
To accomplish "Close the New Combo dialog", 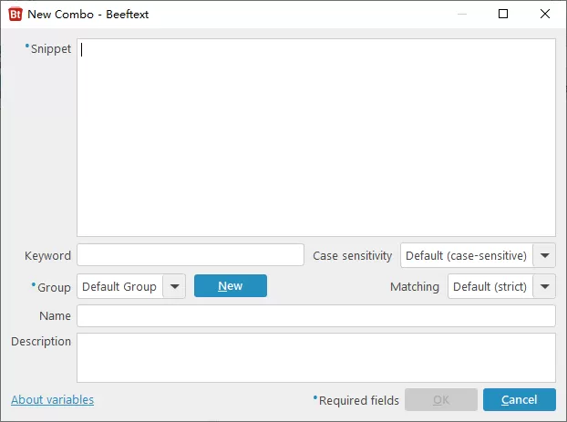I will click(545, 15).
